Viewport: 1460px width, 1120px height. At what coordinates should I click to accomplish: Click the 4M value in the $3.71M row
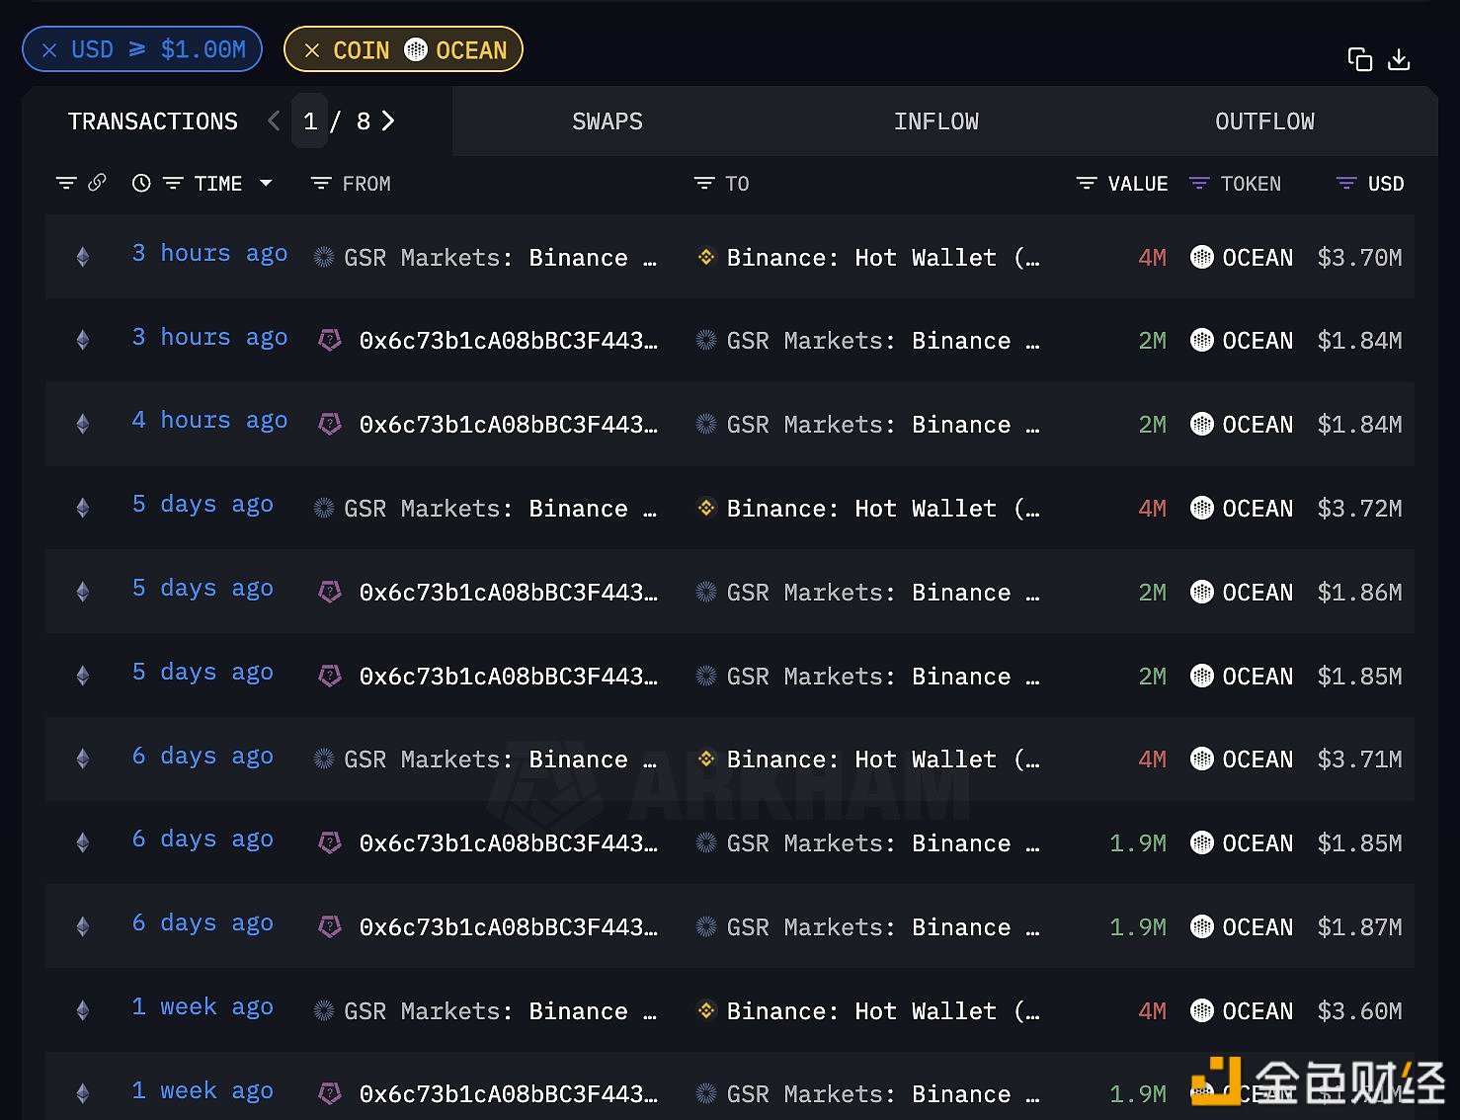[x=1152, y=760]
